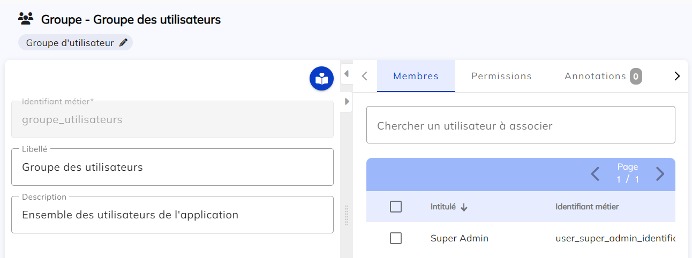Check the select-all header checkbox
The height and width of the screenshot is (258, 692).
(x=396, y=207)
